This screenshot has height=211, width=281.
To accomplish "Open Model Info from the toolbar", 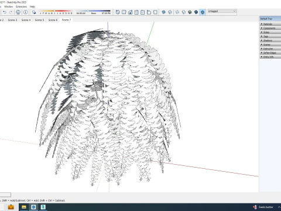I will [26, 12].
